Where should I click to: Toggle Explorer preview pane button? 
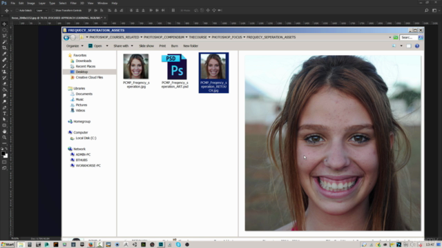(x=409, y=46)
